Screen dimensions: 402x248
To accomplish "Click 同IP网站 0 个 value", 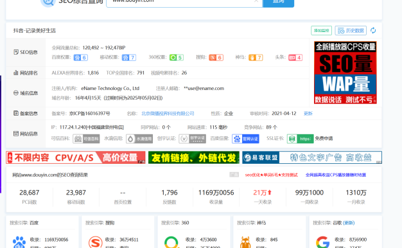I will pyautogui.click(x=166, y=127).
